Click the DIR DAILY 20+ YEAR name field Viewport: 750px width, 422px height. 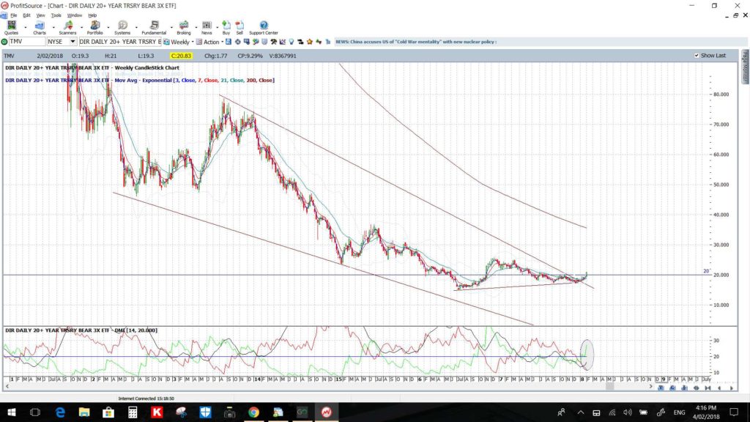(x=120, y=42)
